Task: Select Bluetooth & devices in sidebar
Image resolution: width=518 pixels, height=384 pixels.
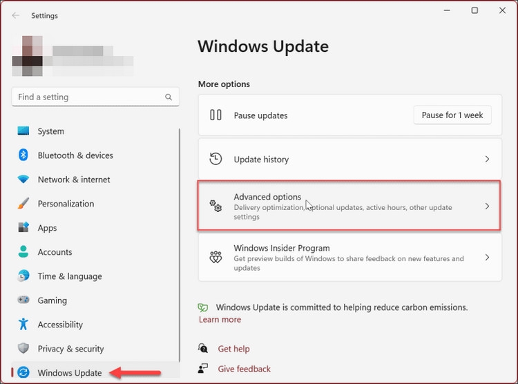Action: (x=95, y=155)
